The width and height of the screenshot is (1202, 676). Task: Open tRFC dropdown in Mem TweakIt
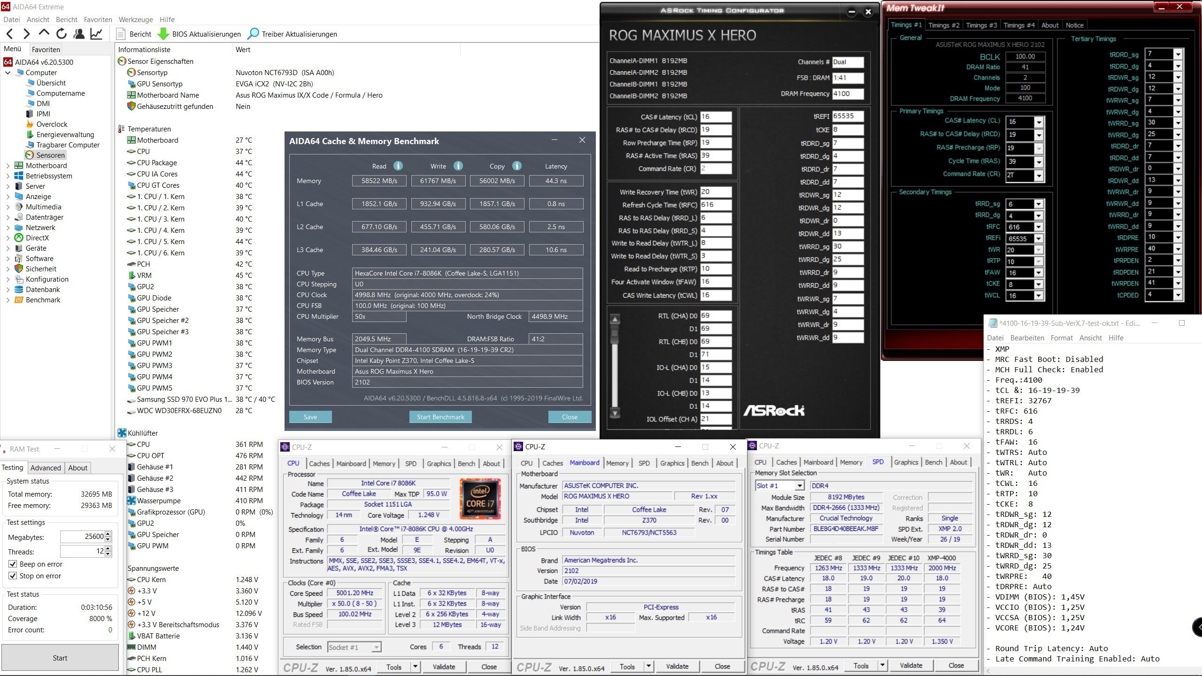tap(1039, 227)
